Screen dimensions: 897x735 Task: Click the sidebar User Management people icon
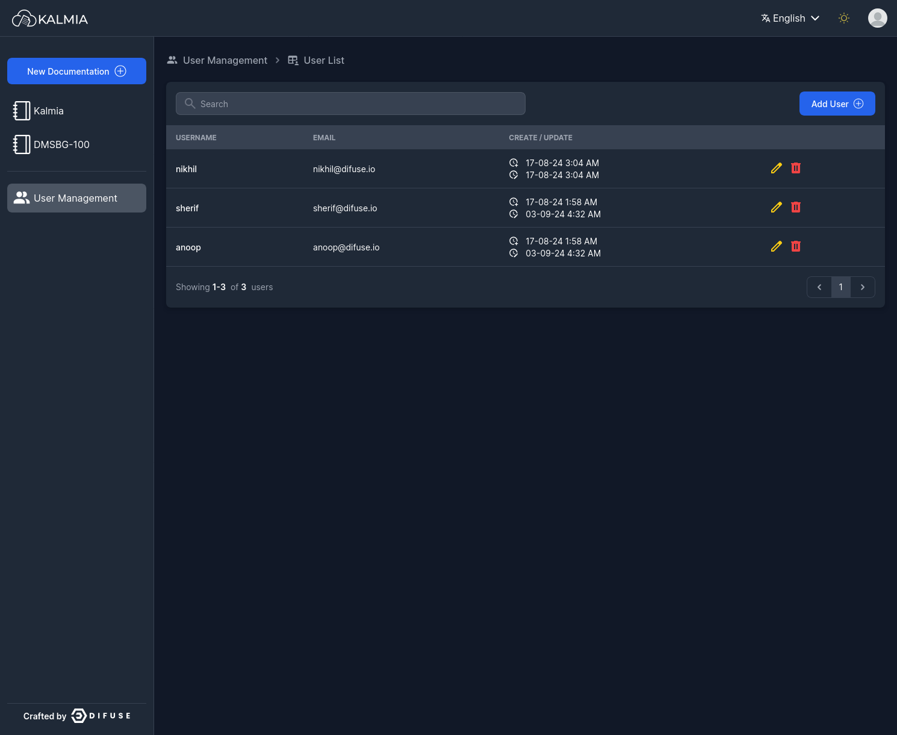[22, 198]
